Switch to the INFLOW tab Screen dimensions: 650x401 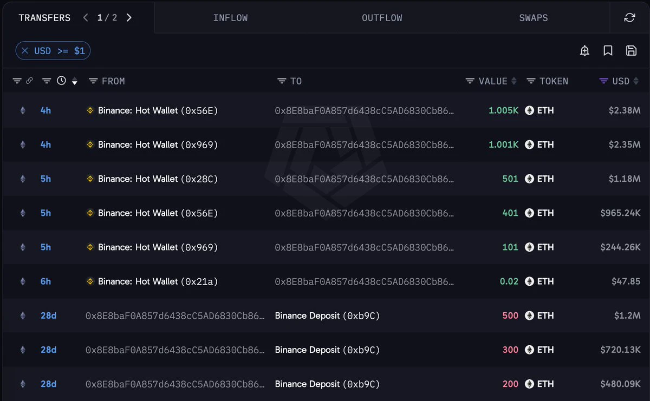tap(230, 18)
